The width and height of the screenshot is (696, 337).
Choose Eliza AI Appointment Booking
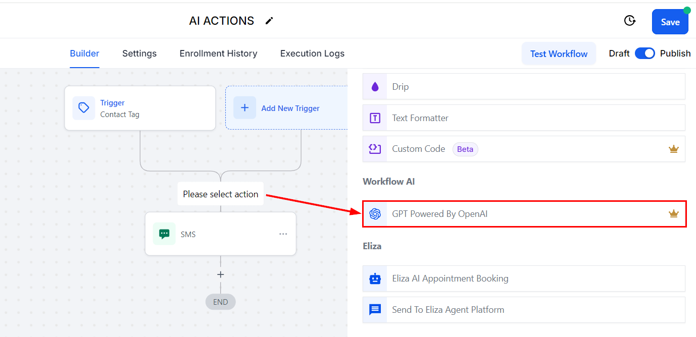(x=524, y=278)
